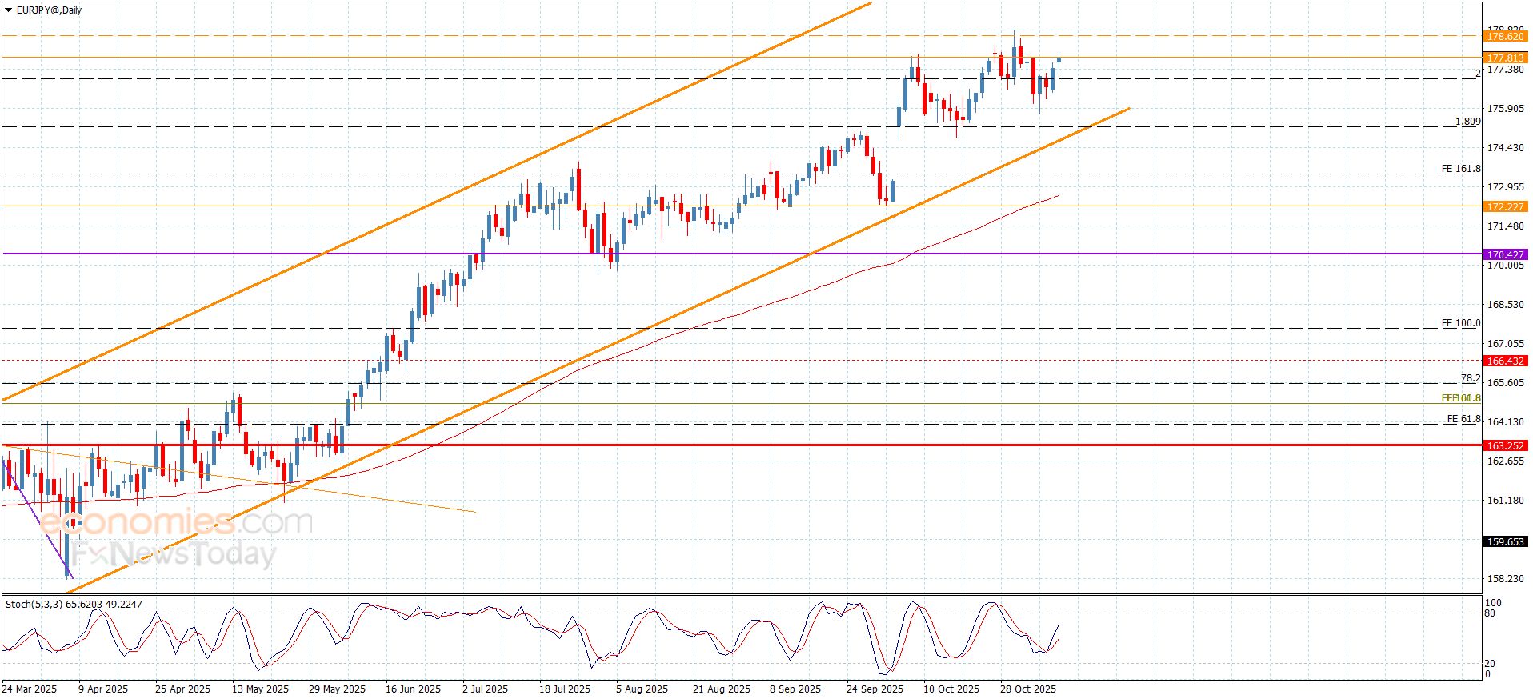Screen dimensions: 1533x699
Task: Open the chart menu arrow beside EURJPY@,Daily
Action: (x=8, y=10)
